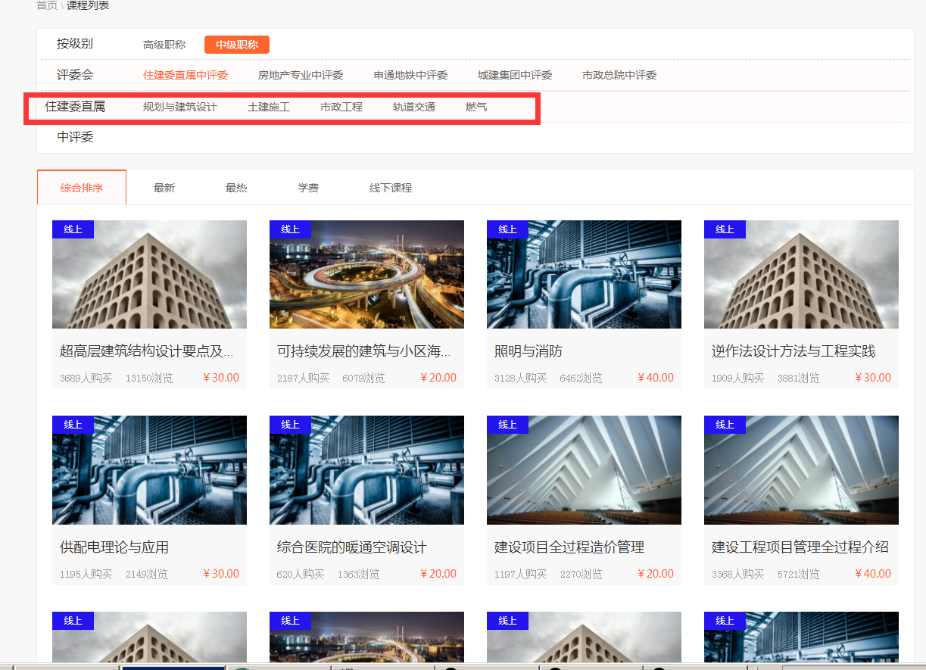The height and width of the screenshot is (670, 926).
Task: Click 1195人购买 under 供配电 course
Action: coord(86,574)
